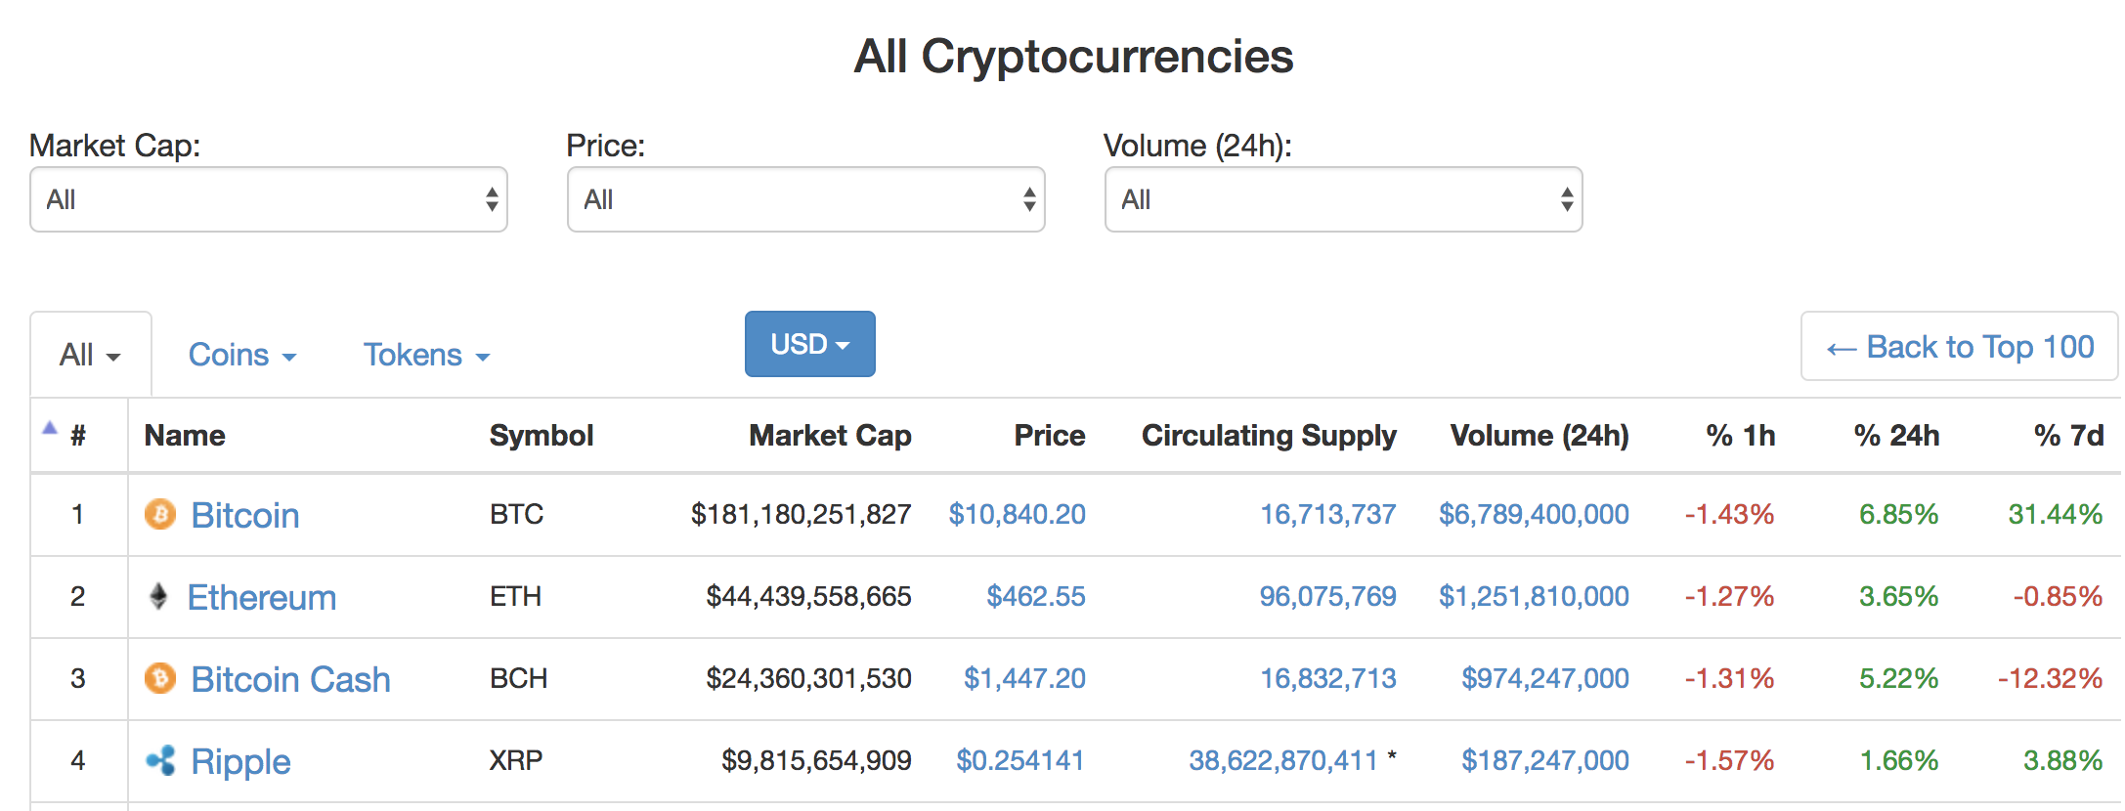The height and width of the screenshot is (811, 2125).
Task: Sort by Symbol column header
Action: tap(542, 436)
